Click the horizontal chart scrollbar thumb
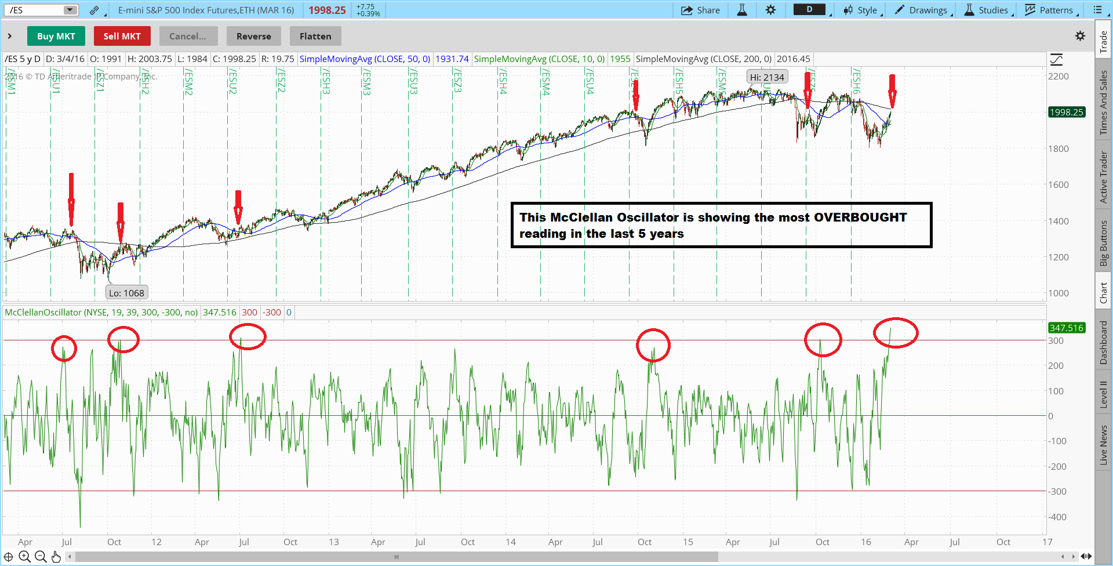Image resolution: width=1113 pixels, height=566 pixels. 396,557
